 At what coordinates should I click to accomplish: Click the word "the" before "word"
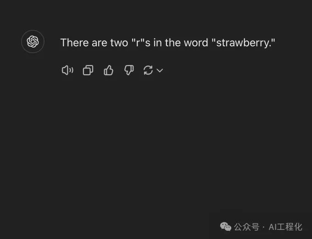point(173,43)
